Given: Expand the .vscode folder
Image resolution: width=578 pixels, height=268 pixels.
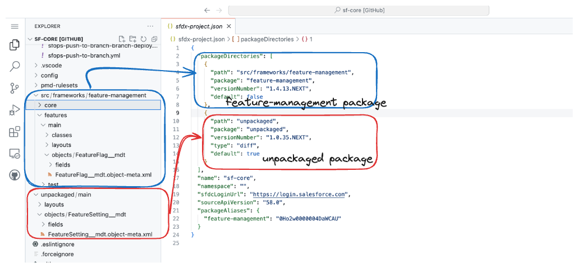Looking at the screenshot, I should pyautogui.click(x=51, y=66).
